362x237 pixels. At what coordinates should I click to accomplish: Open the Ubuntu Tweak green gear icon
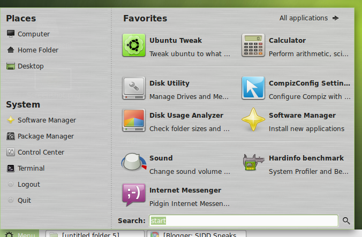click(x=134, y=45)
